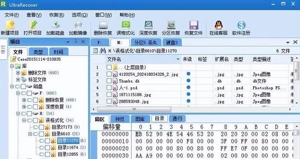Screen dimensions: 300x159
Task: Pin the 项目 panel
Action: pyautogui.click(x=76, y=42)
